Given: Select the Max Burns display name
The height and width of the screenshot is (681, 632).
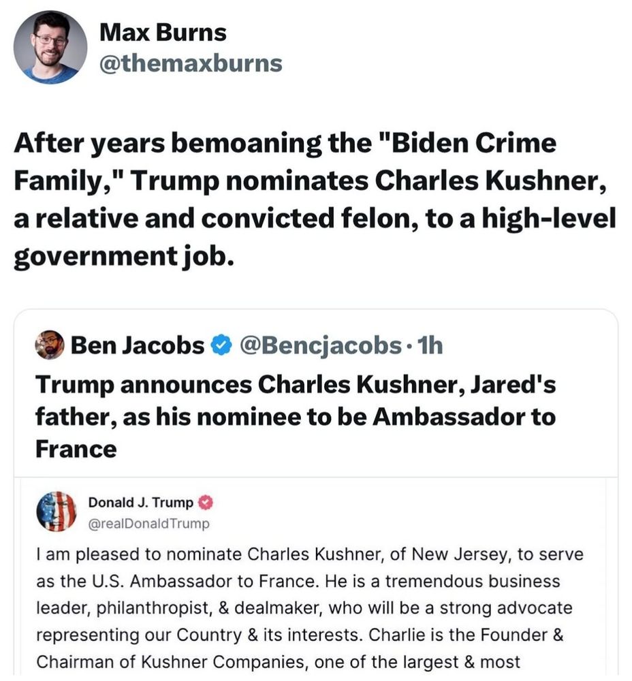Looking at the screenshot, I should point(163,31).
